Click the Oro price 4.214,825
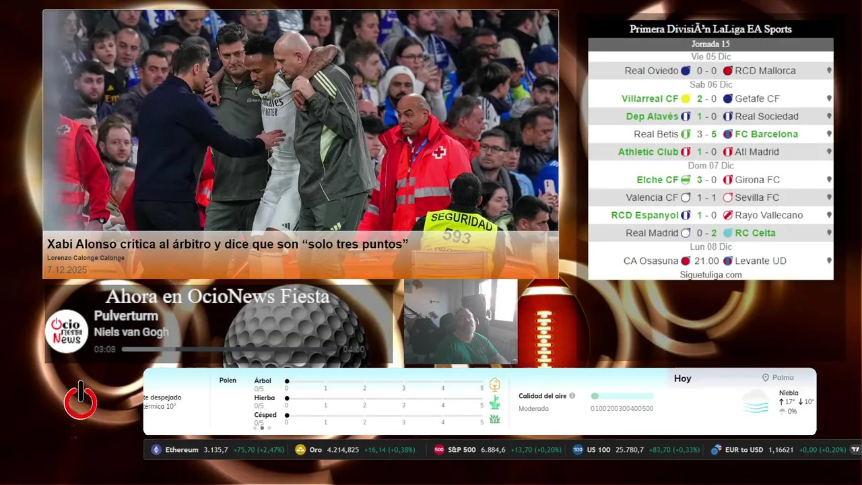 click(343, 450)
